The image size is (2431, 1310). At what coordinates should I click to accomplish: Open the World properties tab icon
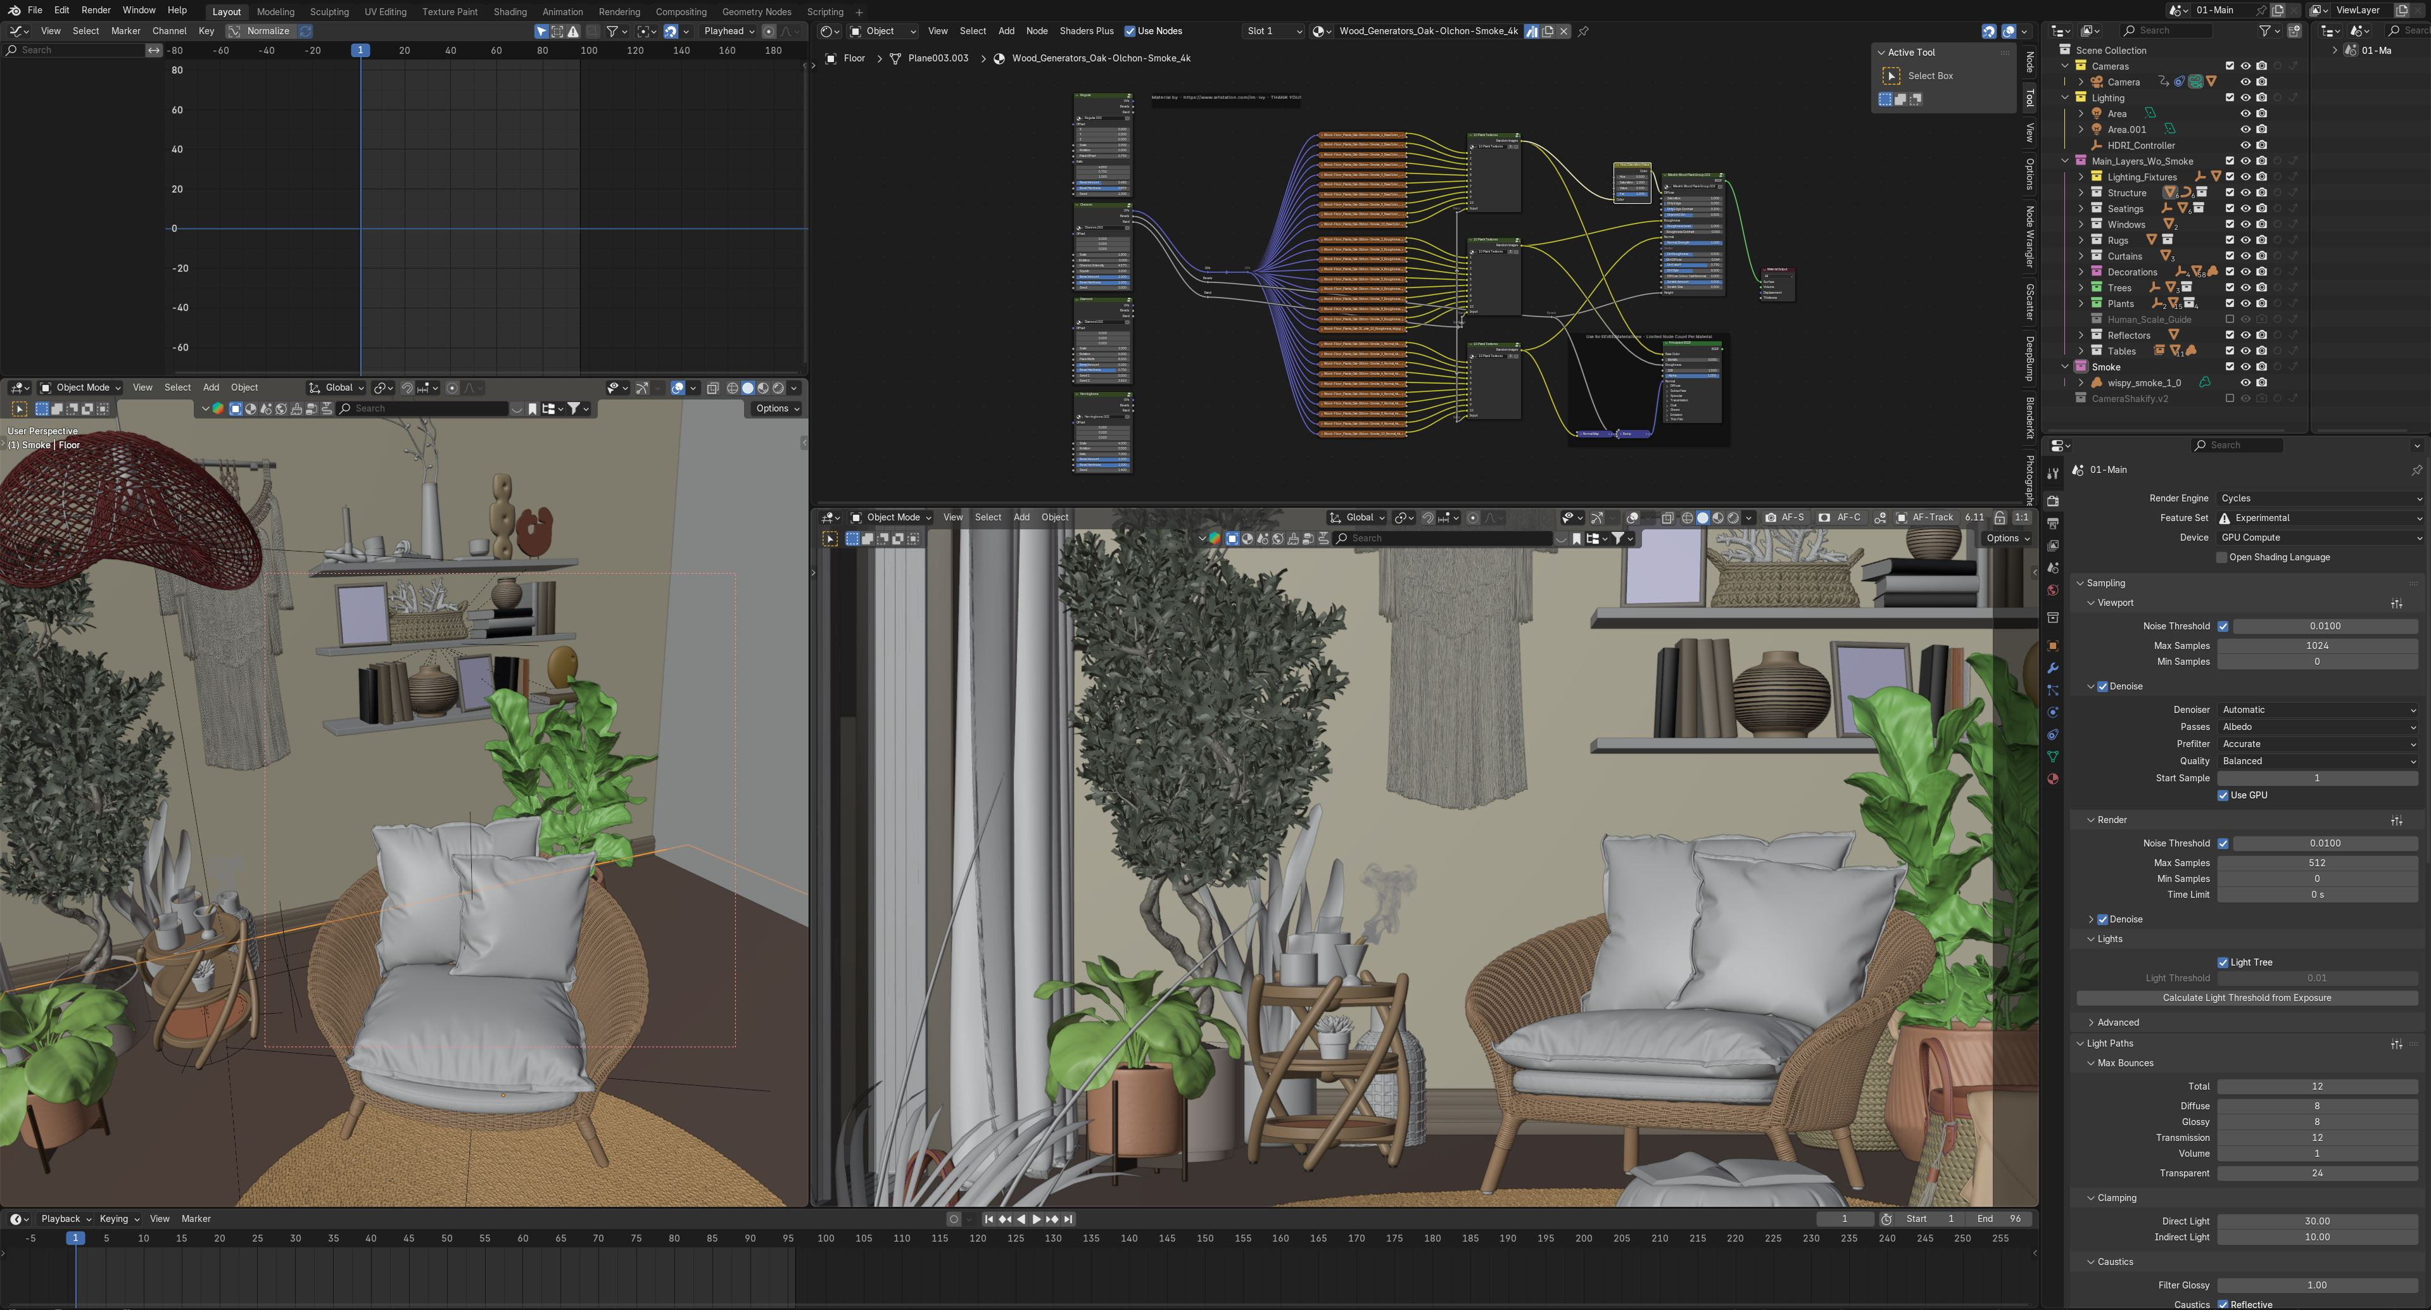pos(2052,590)
